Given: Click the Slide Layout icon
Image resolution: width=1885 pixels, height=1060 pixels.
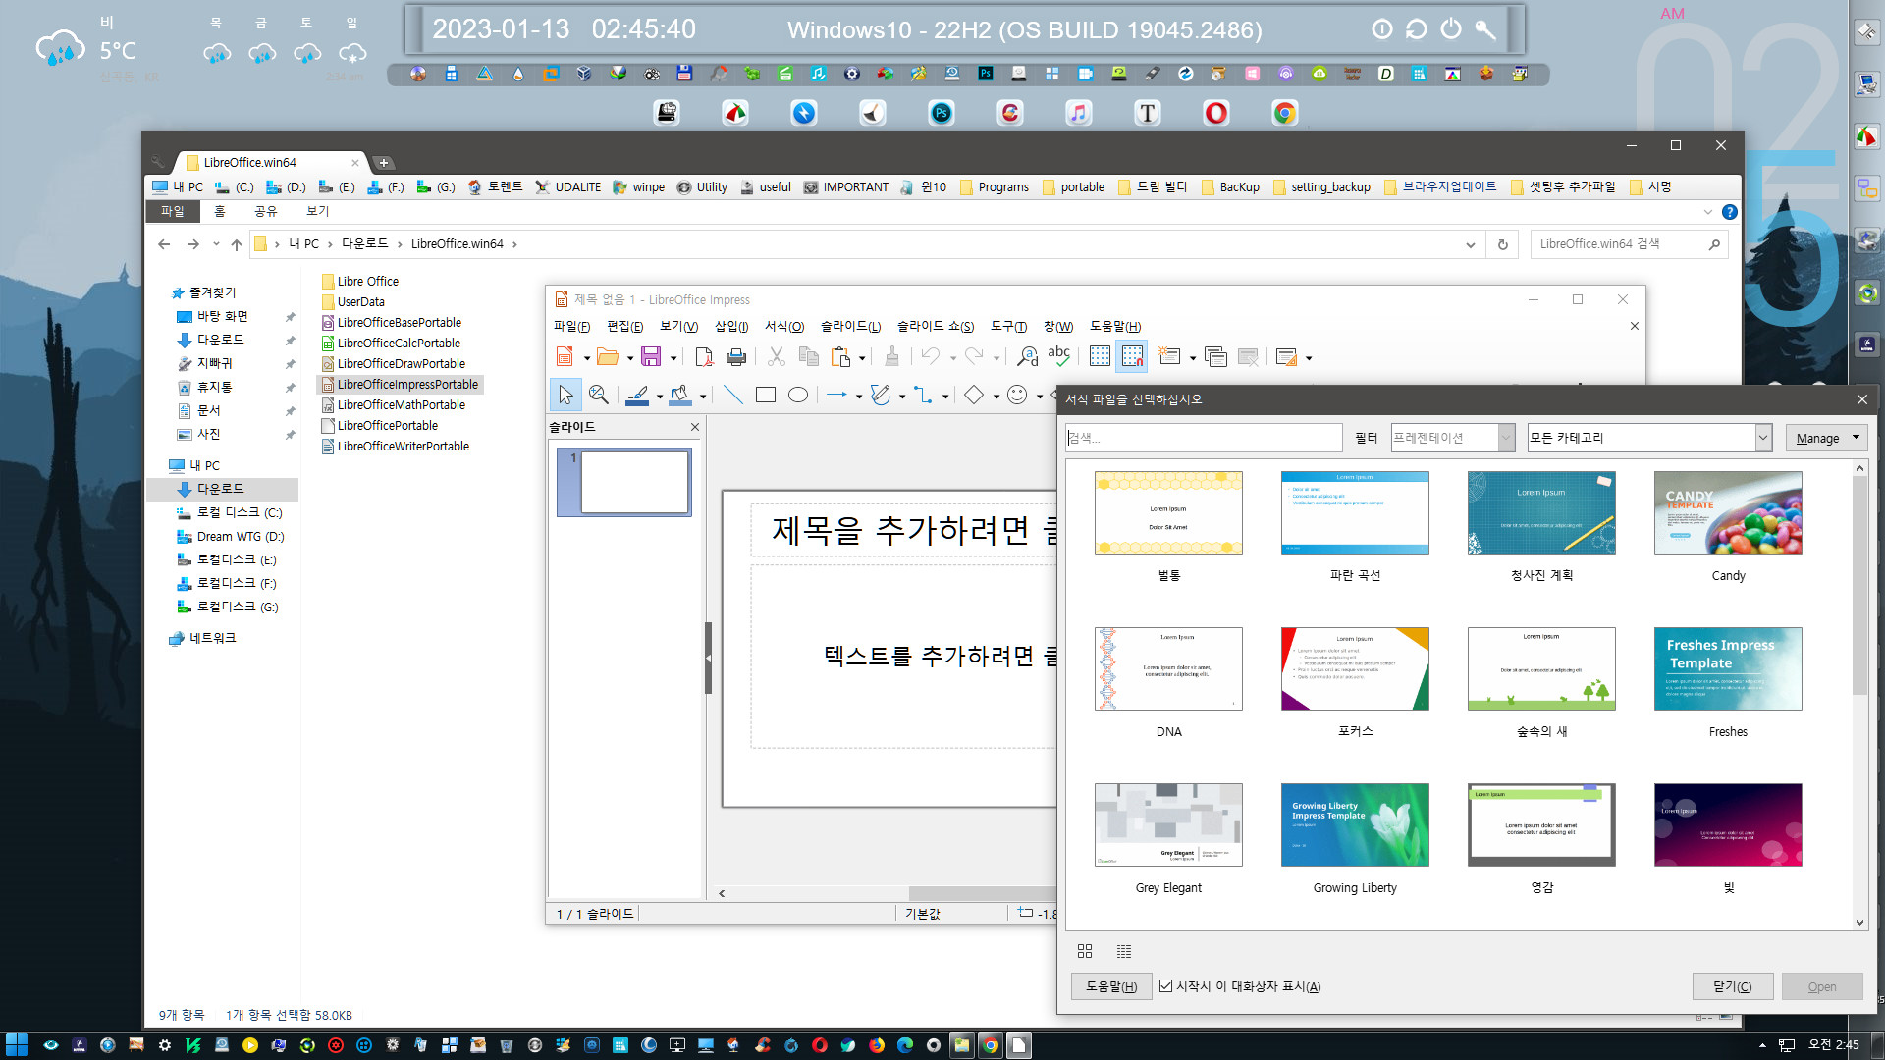Looking at the screenshot, I should pos(1286,357).
